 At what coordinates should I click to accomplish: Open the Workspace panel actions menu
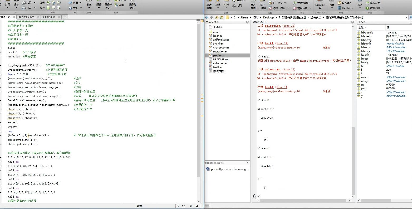(x=410, y=22)
